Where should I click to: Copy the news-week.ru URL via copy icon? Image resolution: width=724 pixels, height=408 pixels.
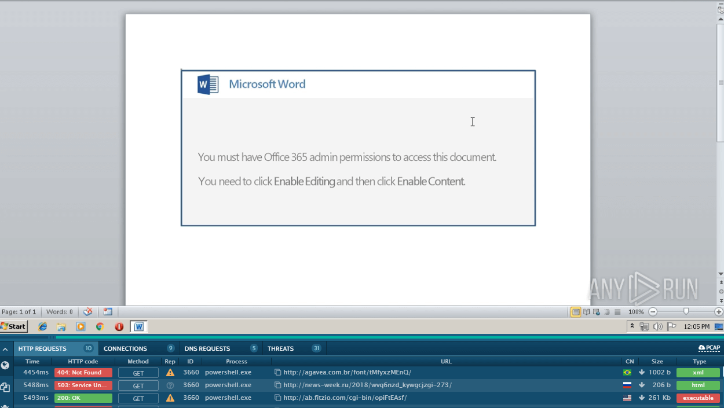tap(277, 385)
